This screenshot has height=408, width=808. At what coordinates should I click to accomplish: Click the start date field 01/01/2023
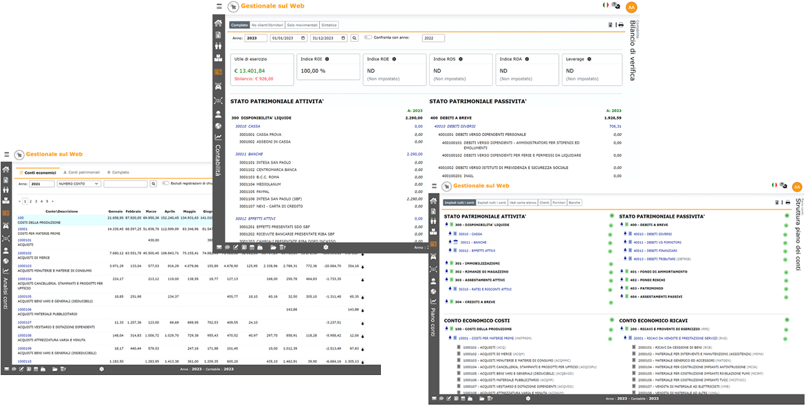pyautogui.click(x=287, y=38)
